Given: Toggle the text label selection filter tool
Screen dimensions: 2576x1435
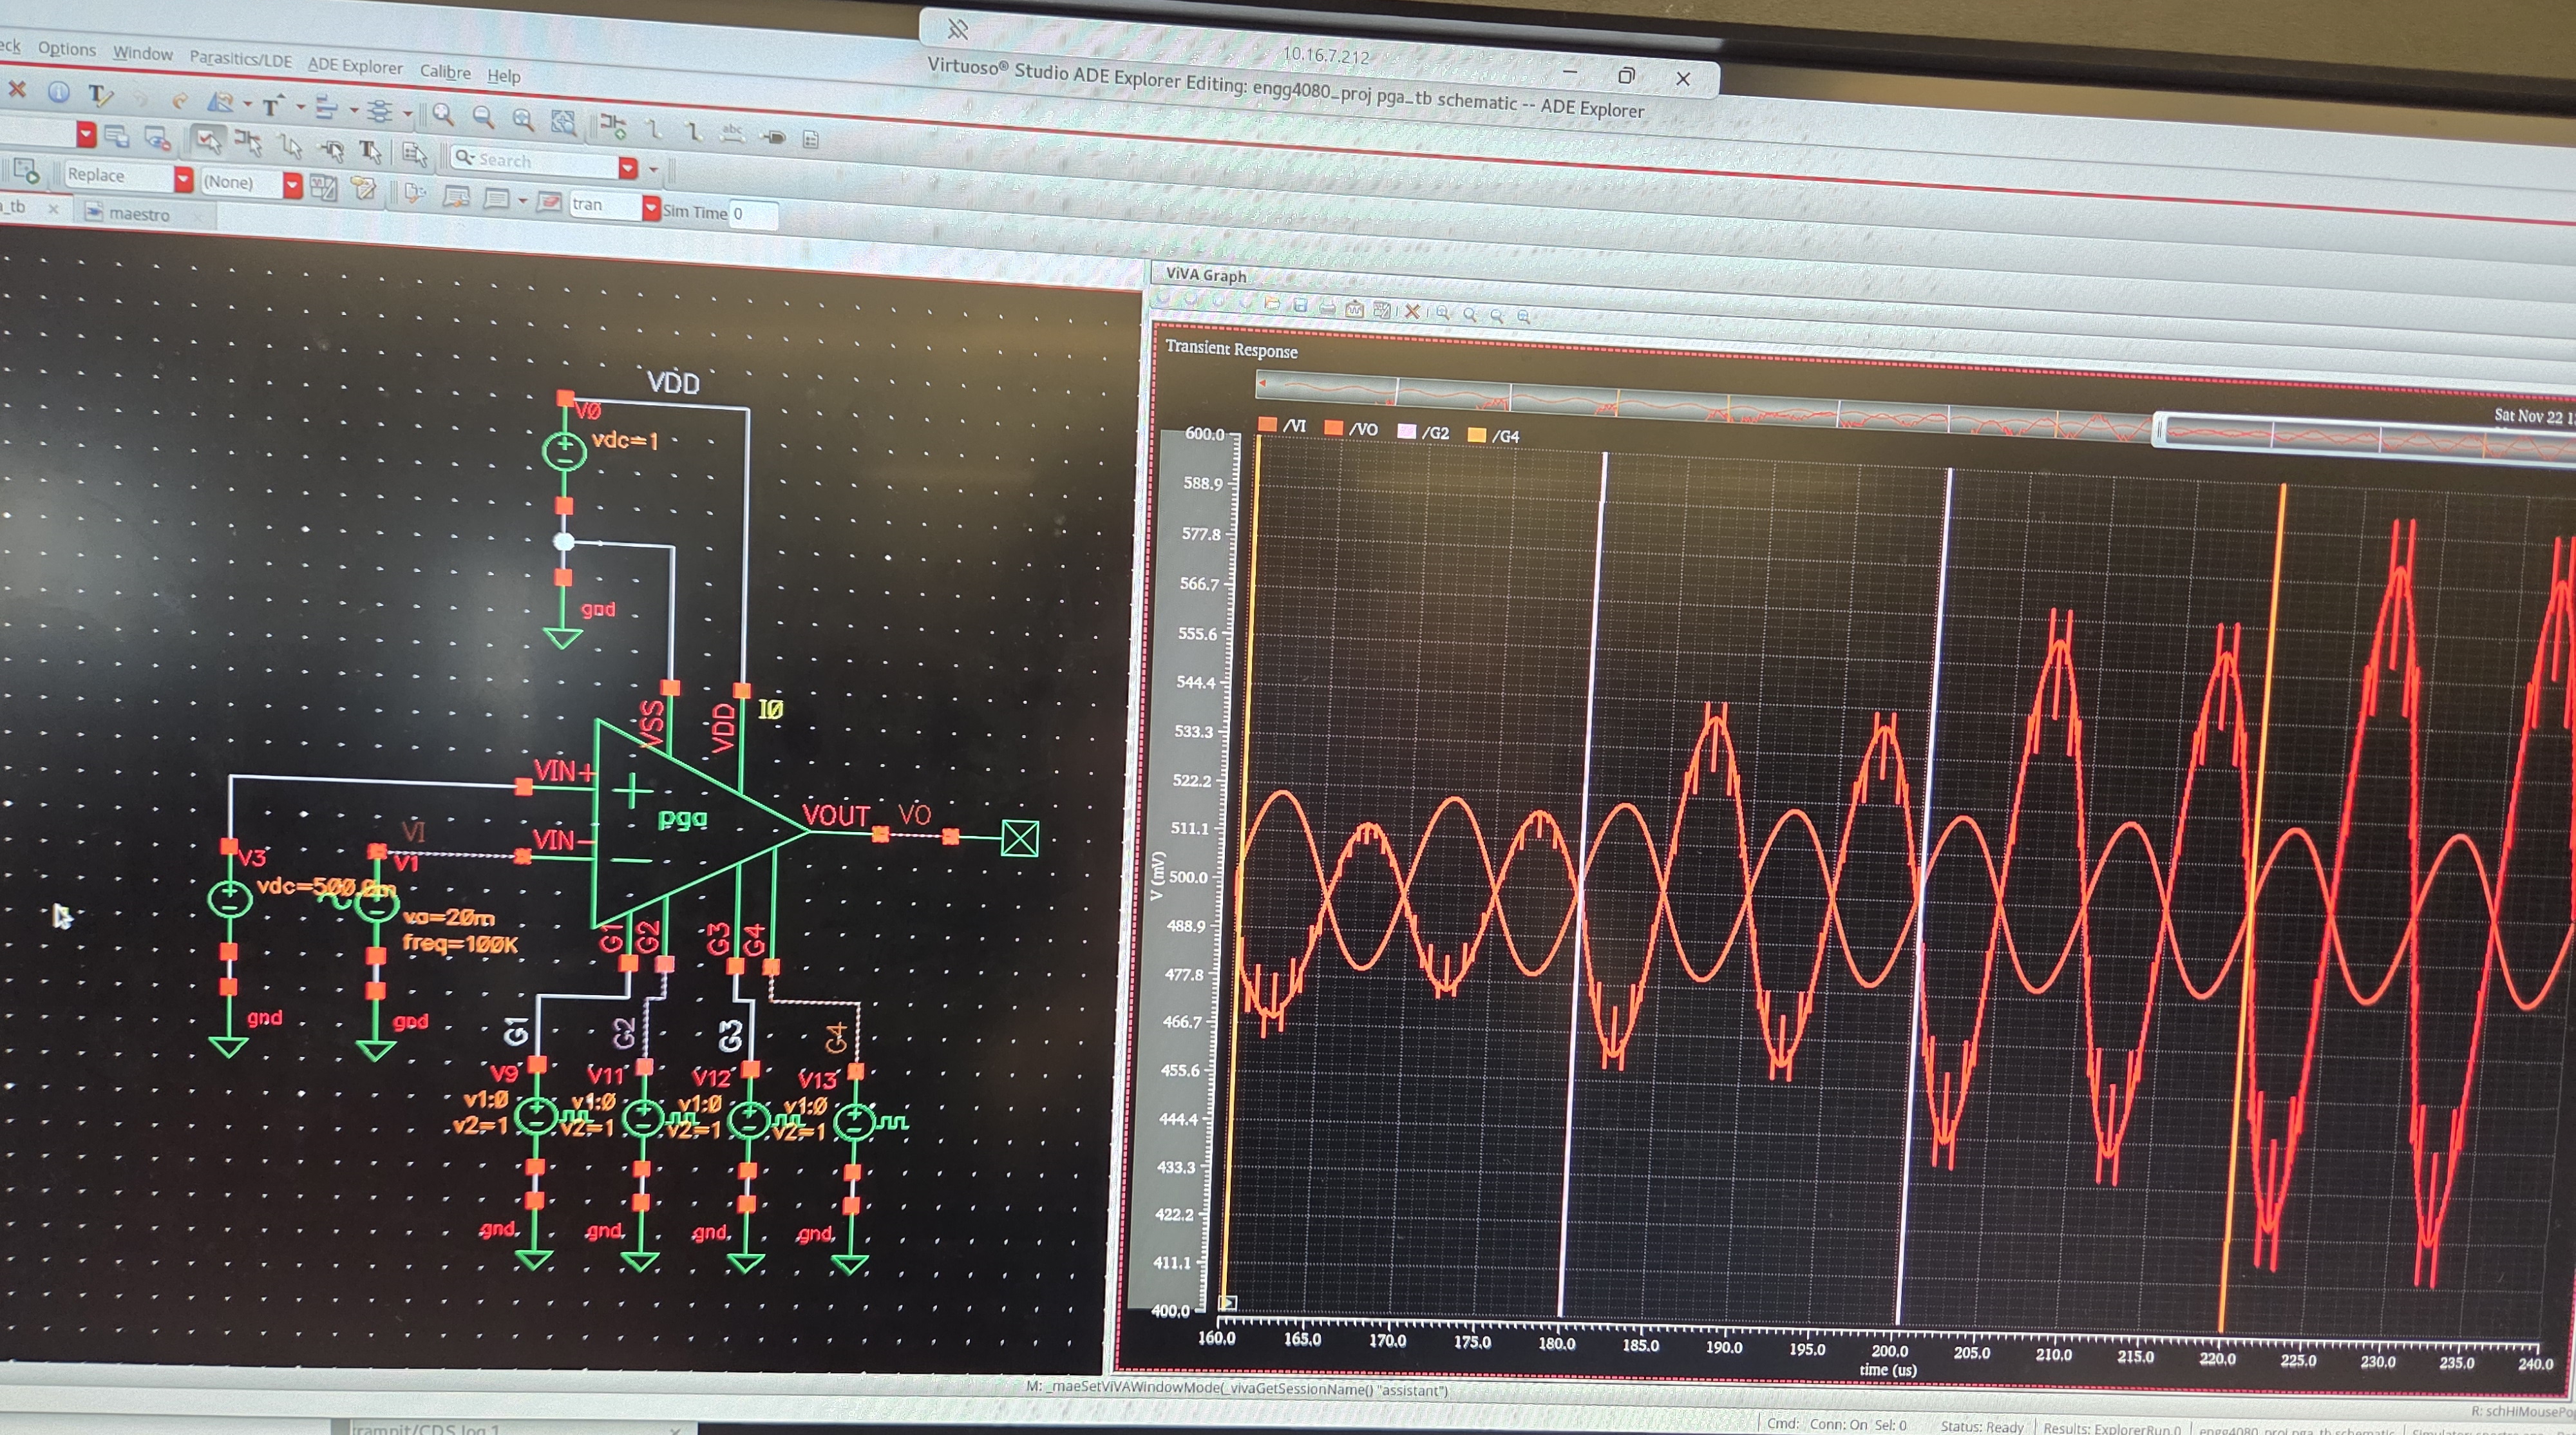Looking at the screenshot, I should [371, 151].
